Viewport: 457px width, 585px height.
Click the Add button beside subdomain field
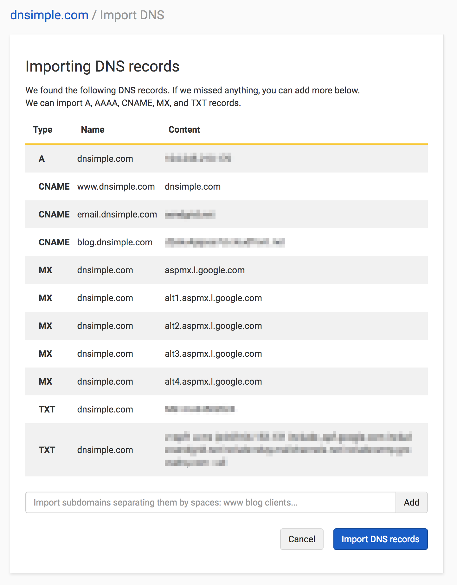pyautogui.click(x=411, y=502)
